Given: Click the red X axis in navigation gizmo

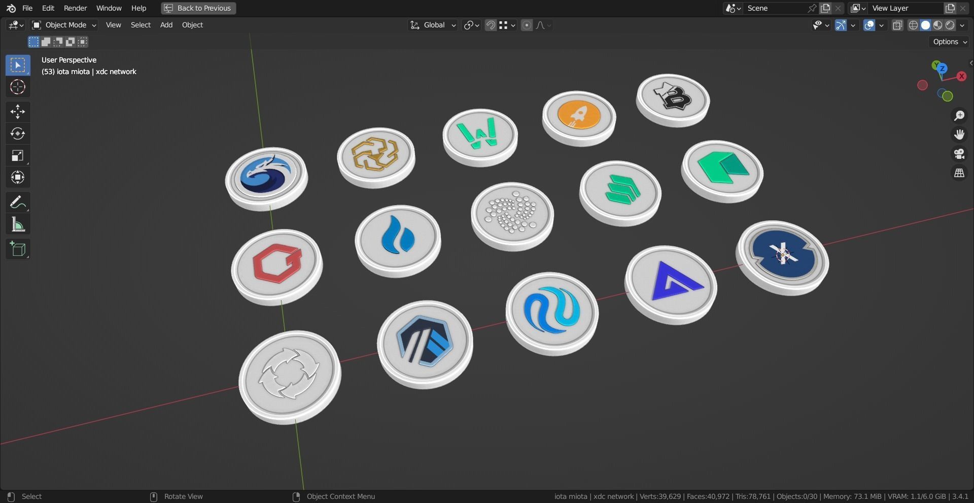Looking at the screenshot, I should [x=961, y=76].
